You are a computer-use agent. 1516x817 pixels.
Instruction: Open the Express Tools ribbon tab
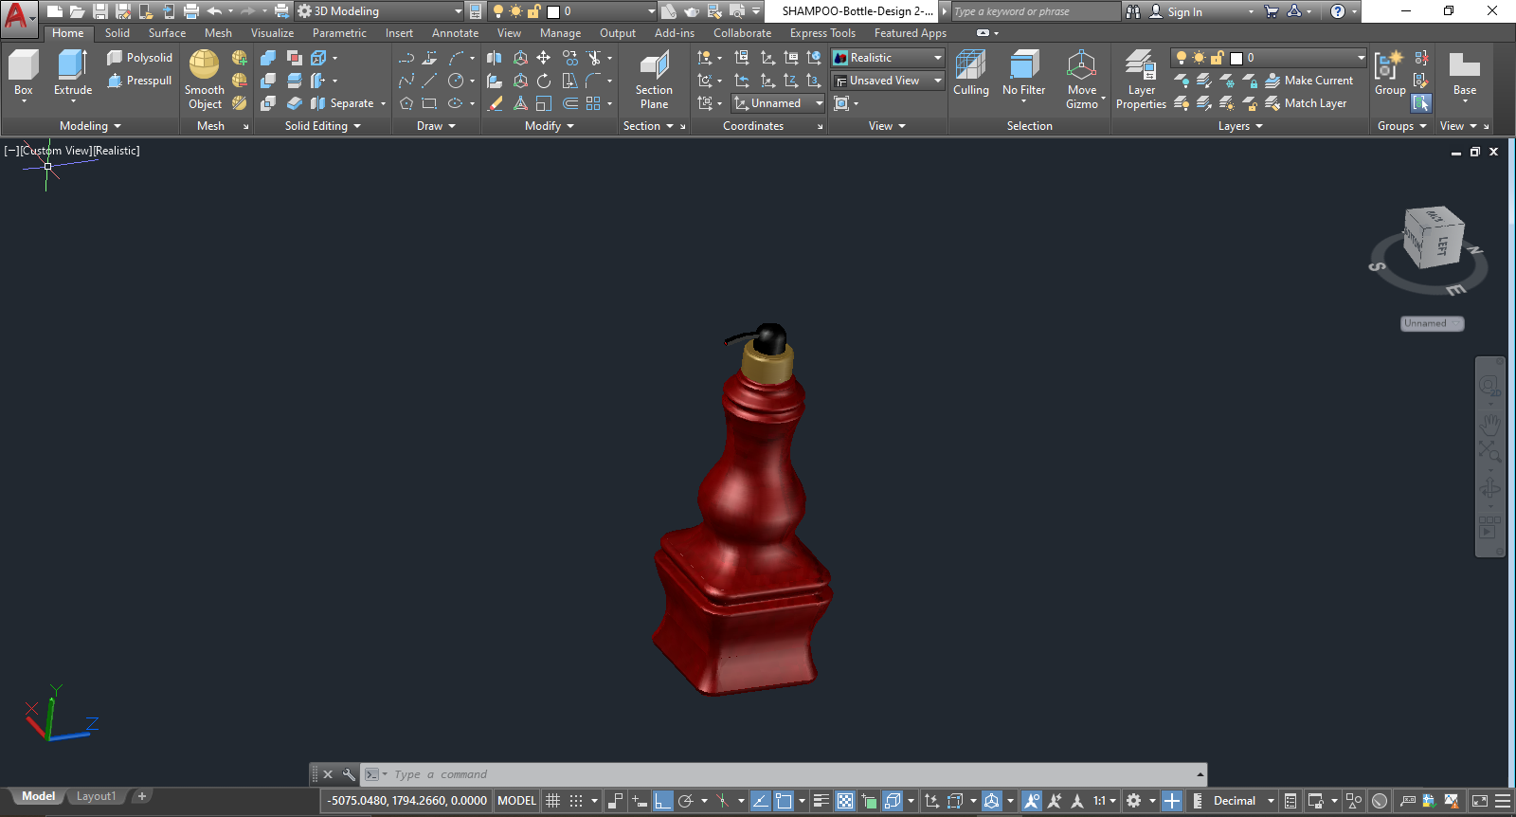822,33
